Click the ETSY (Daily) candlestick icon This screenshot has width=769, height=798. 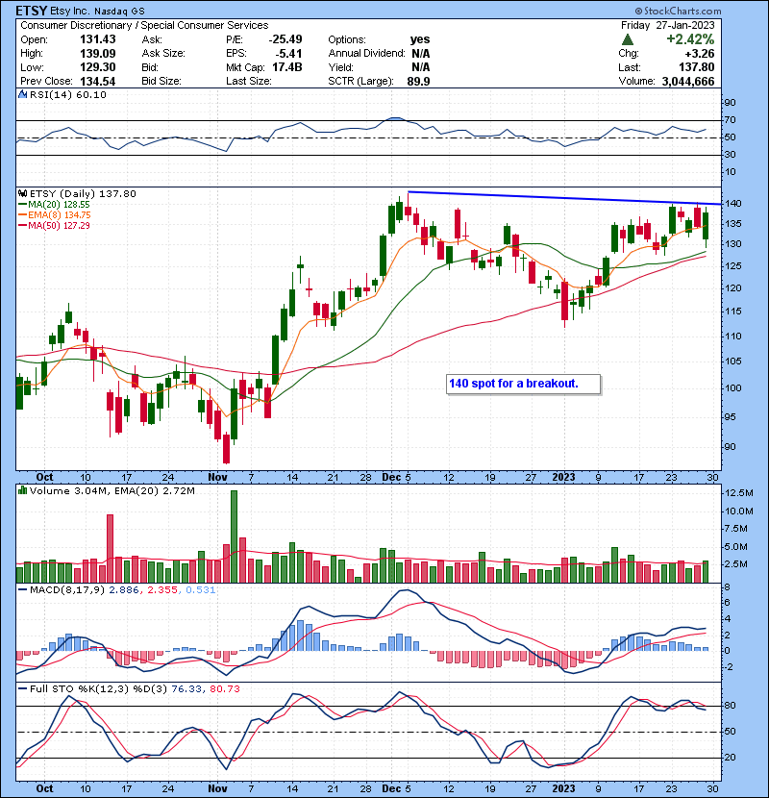pyautogui.click(x=23, y=193)
